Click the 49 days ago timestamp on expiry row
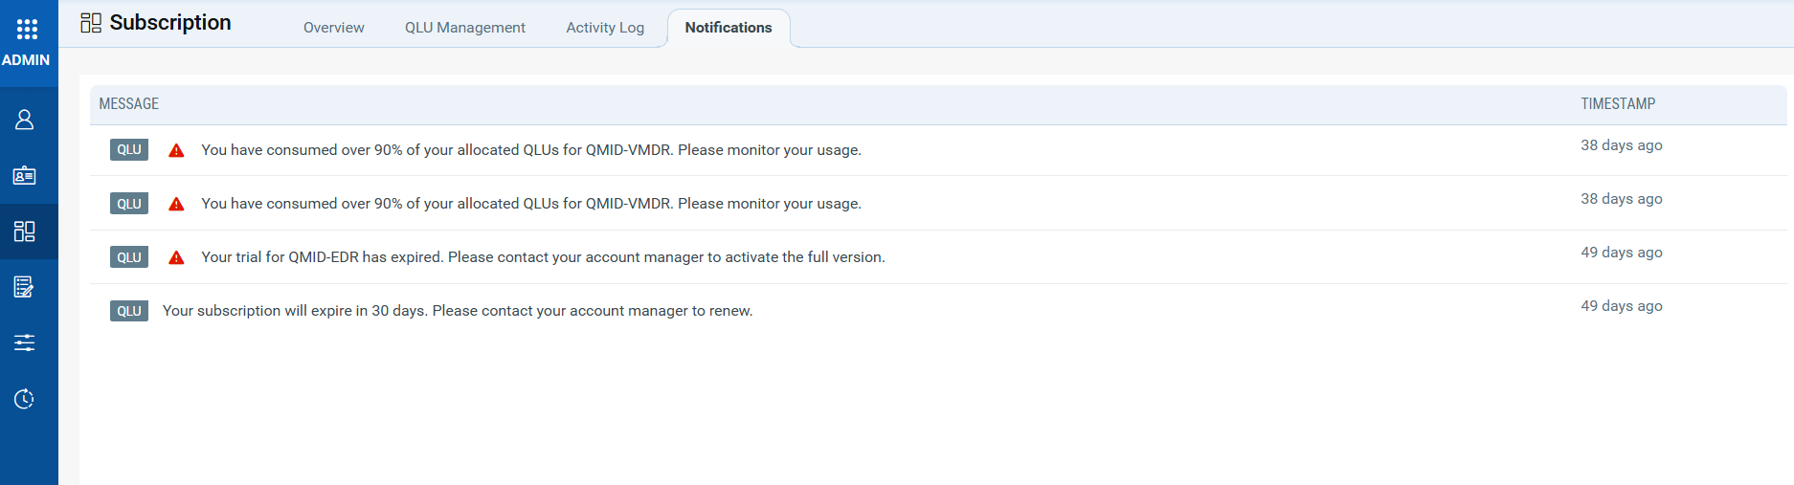Image resolution: width=1794 pixels, height=485 pixels. 1621,306
